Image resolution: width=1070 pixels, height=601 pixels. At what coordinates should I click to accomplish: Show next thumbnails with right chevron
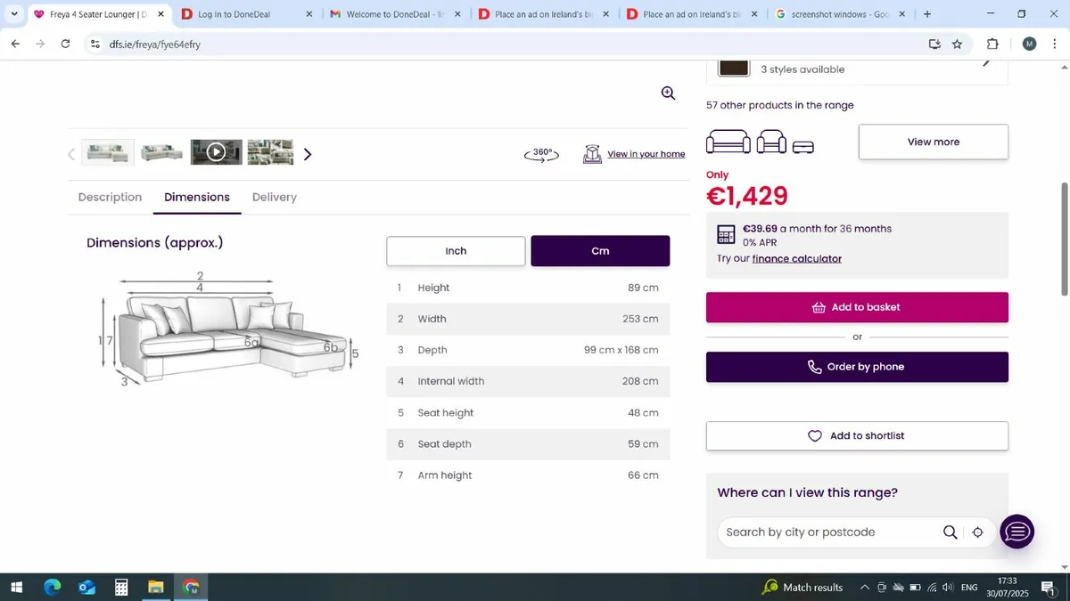click(308, 154)
